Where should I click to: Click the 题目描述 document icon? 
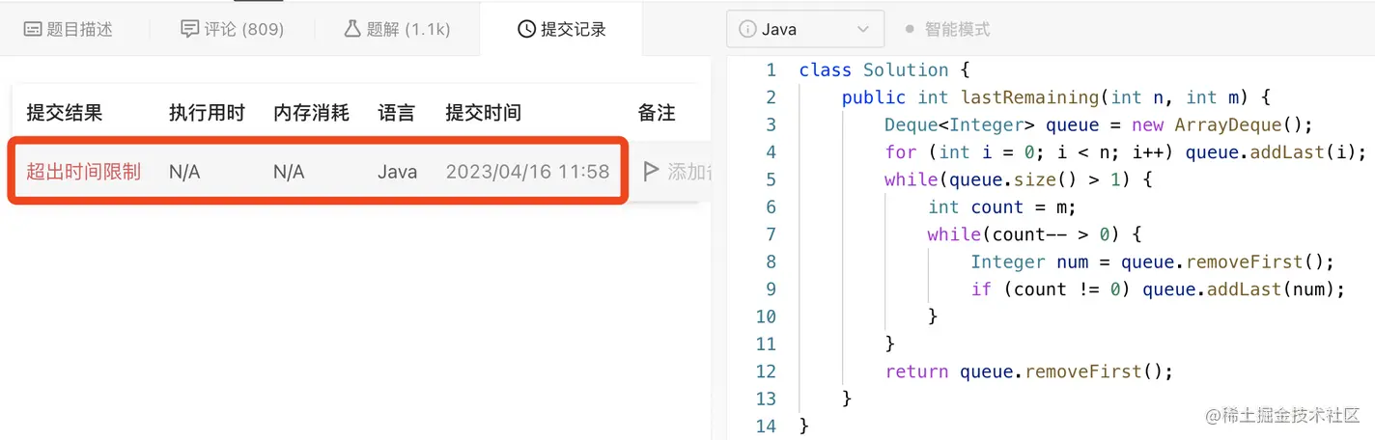click(32, 29)
